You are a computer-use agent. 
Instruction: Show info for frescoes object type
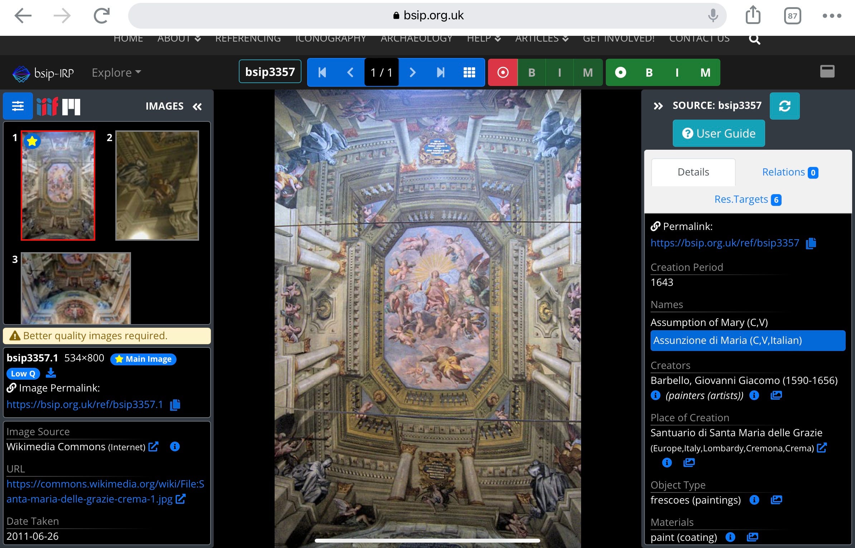(x=754, y=500)
